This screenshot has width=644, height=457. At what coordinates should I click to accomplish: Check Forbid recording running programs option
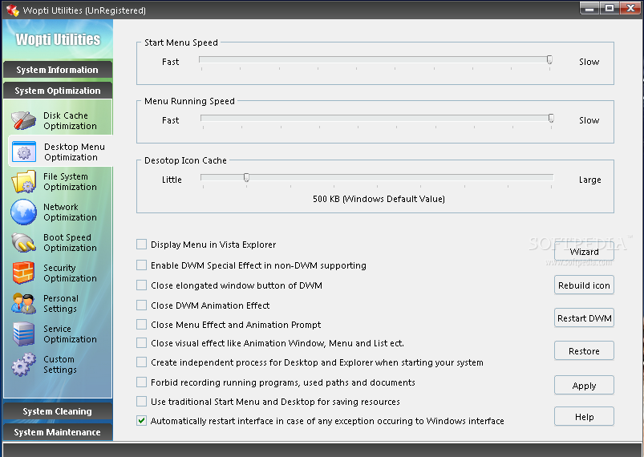pos(141,382)
